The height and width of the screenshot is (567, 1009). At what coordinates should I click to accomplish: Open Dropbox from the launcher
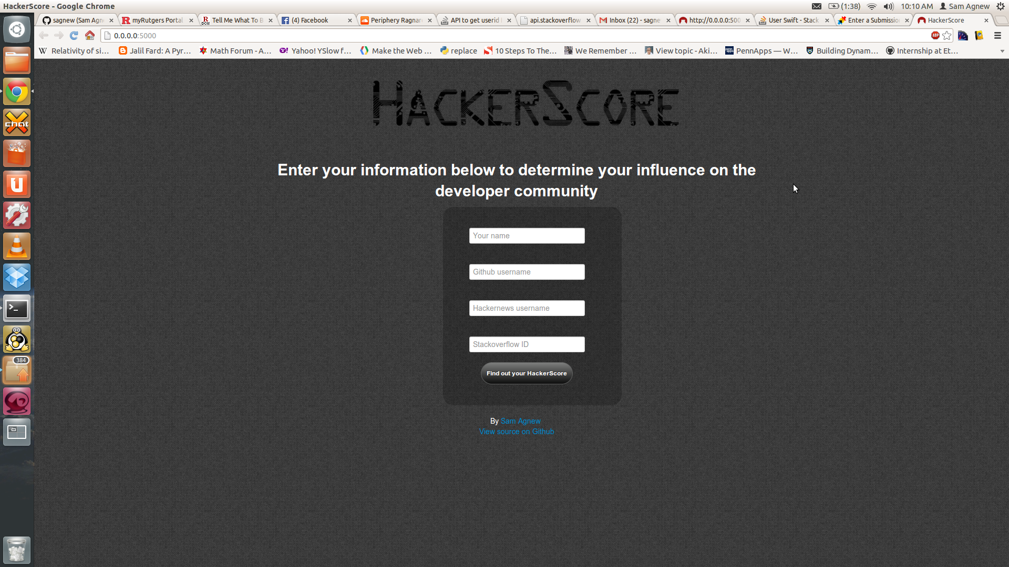point(17,278)
